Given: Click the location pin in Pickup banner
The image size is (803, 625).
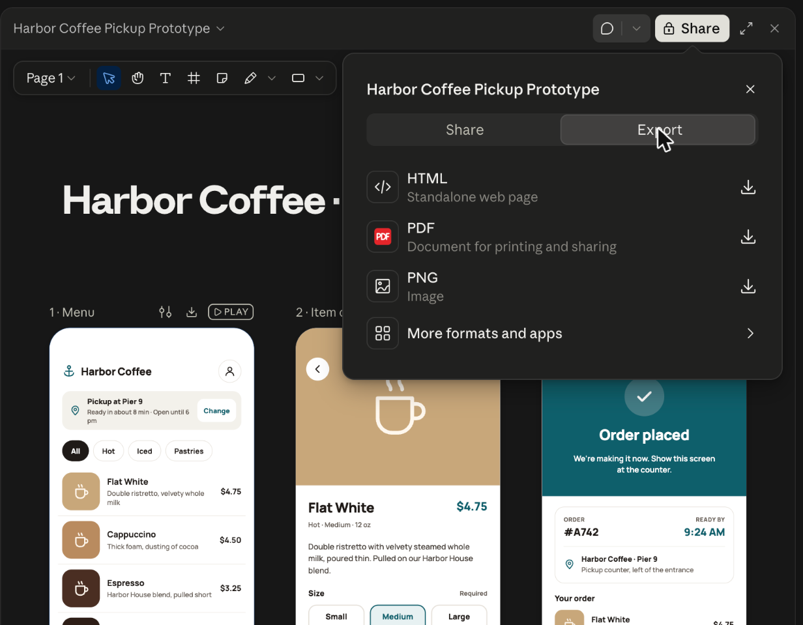Looking at the screenshot, I should [x=75, y=411].
